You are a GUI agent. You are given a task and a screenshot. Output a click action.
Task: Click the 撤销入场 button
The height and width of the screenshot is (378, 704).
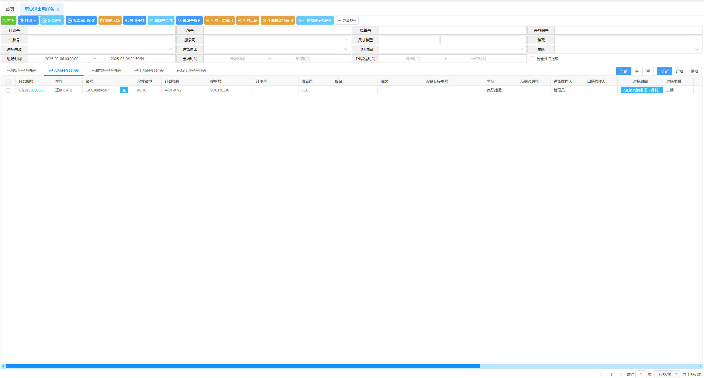coord(110,21)
